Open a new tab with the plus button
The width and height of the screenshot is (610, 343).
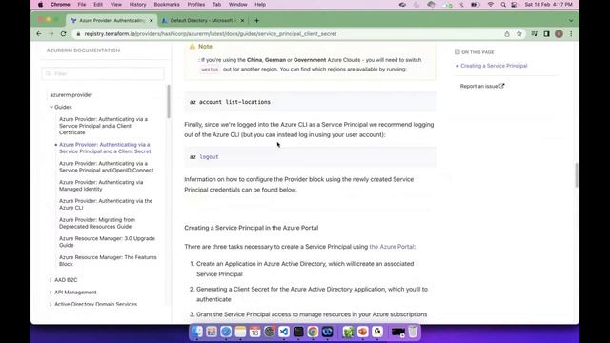click(256, 20)
